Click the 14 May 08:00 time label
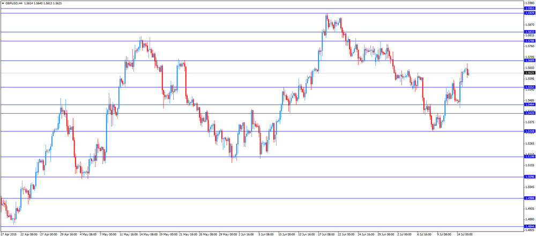The width and height of the screenshot is (536, 237). (x=148, y=235)
